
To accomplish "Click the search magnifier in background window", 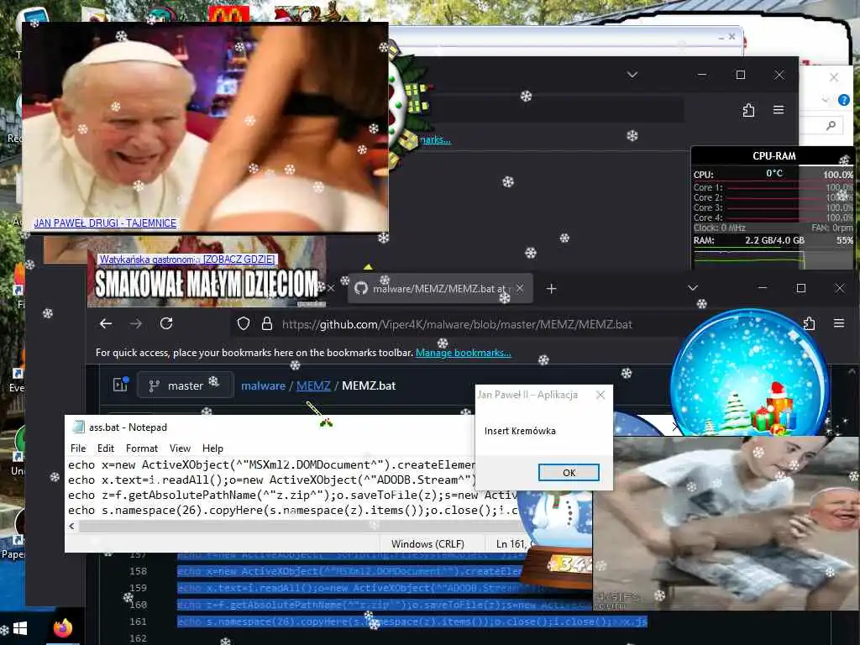I will 831,126.
